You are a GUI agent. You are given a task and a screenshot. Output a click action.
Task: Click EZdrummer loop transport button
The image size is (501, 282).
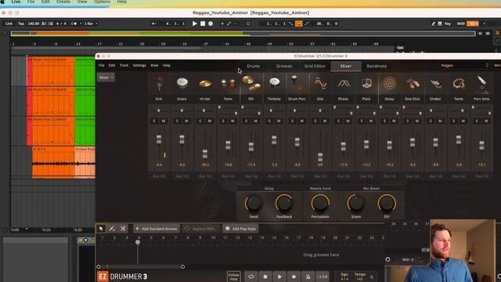click(251, 277)
